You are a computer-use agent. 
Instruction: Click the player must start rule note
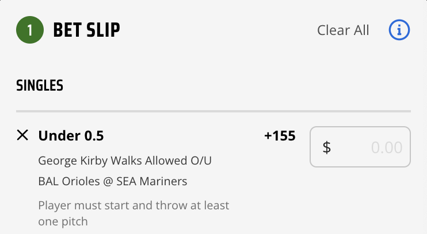coord(134,213)
